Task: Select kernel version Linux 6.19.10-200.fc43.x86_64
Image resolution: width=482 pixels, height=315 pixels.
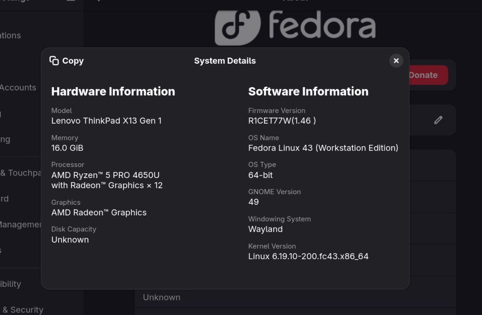Action: (308, 256)
